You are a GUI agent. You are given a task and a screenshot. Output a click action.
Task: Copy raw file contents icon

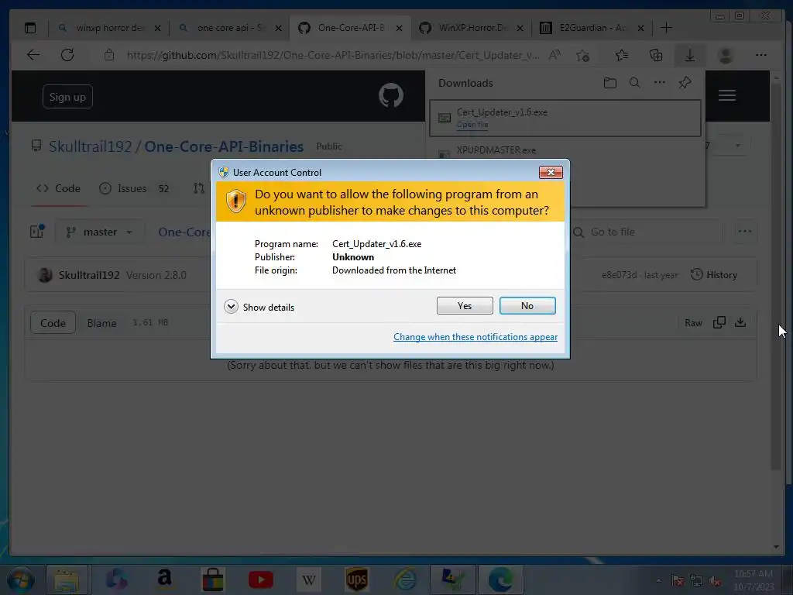pyautogui.click(x=719, y=323)
